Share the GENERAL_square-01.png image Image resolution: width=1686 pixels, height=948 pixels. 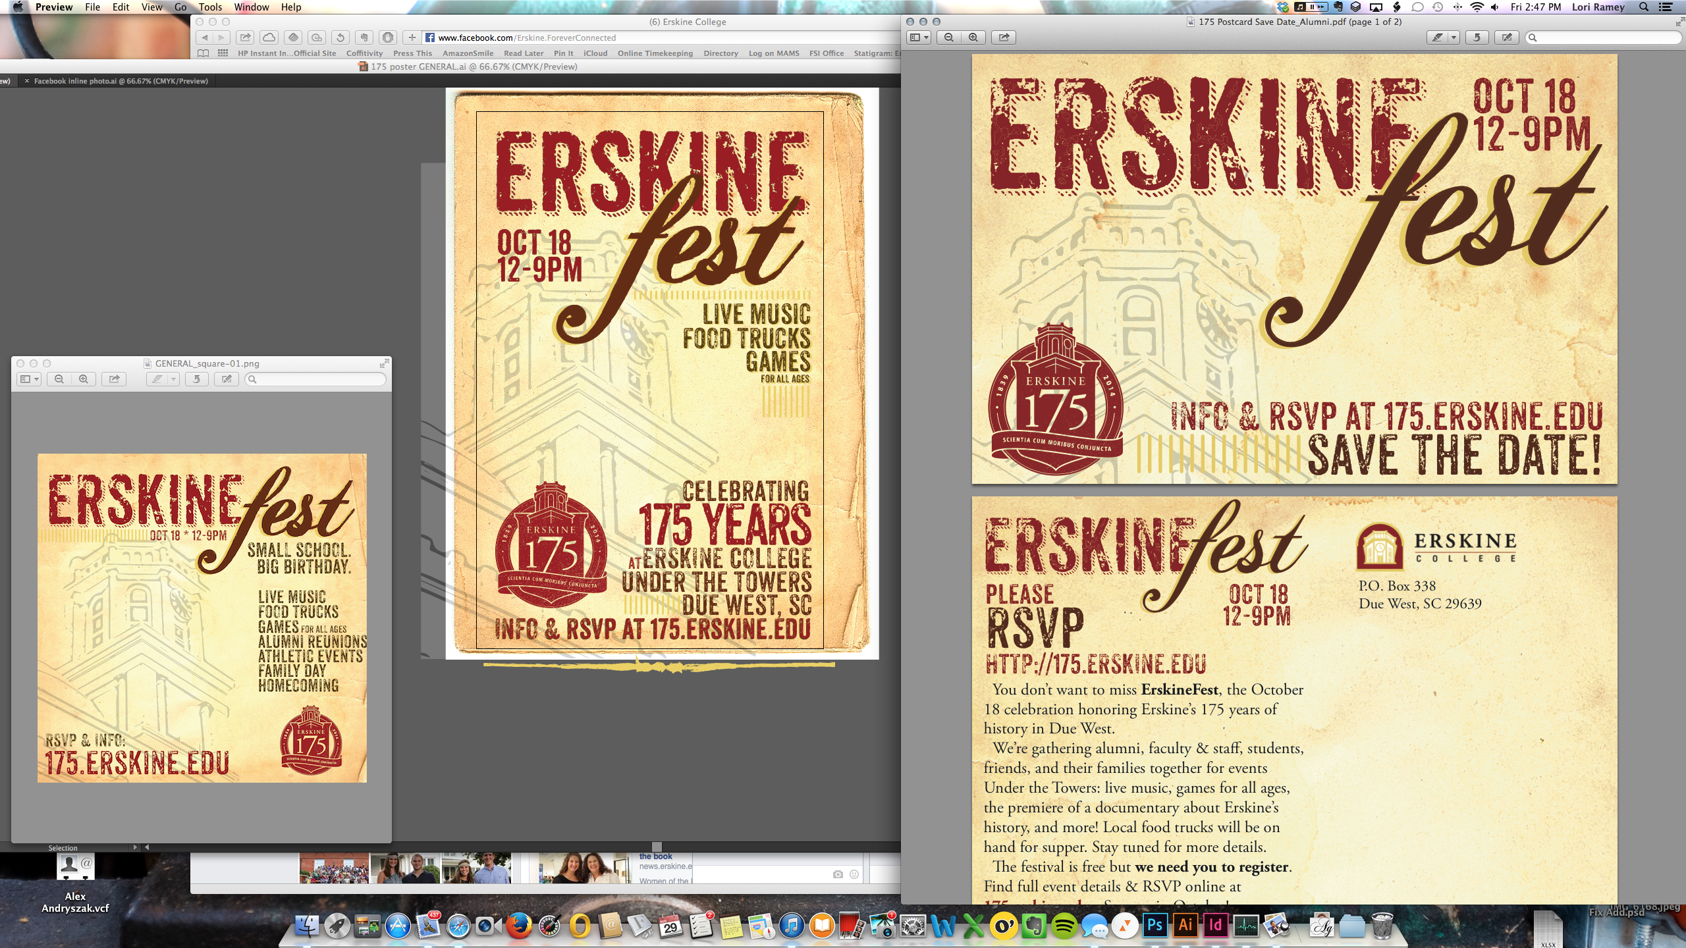(x=114, y=379)
